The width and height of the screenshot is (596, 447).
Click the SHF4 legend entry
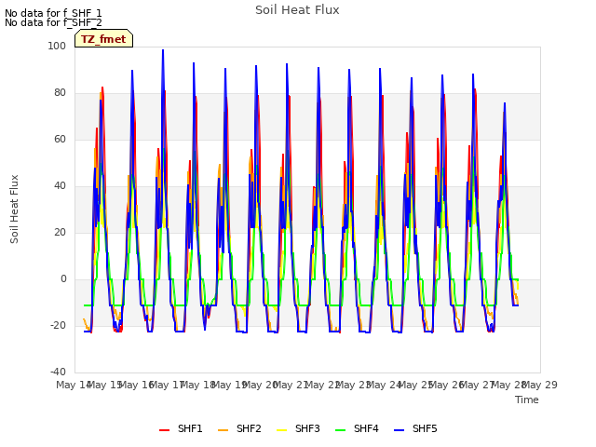tap(357, 428)
